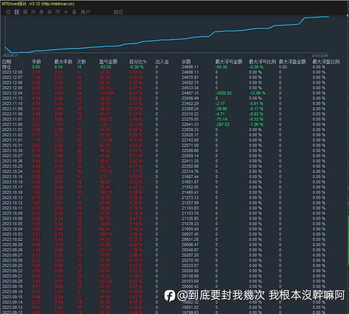Select the 年 yearly tab
The width and height of the screenshot is (349, 314).
tap(50, 12)
